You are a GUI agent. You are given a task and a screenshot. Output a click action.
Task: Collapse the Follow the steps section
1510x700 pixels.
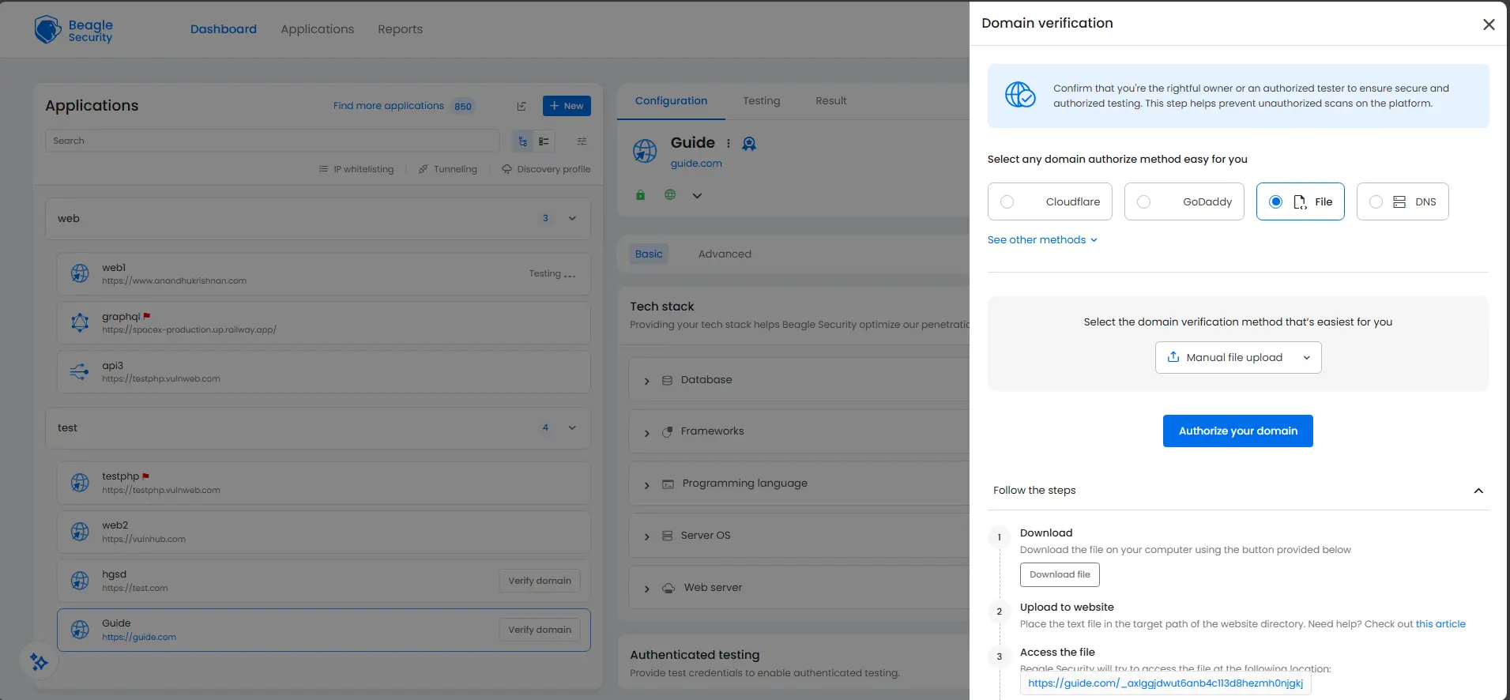tap(1478, 491)
